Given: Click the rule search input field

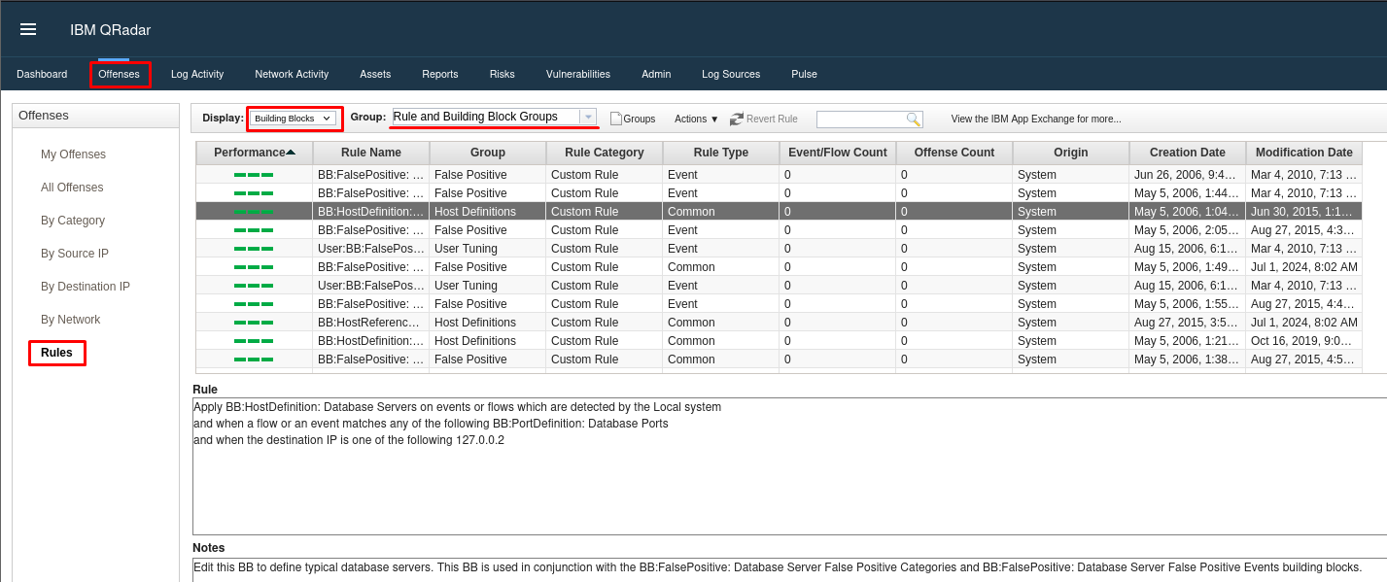Looking at the screenshot, I should pyautogui.click(x=861, y=119).
